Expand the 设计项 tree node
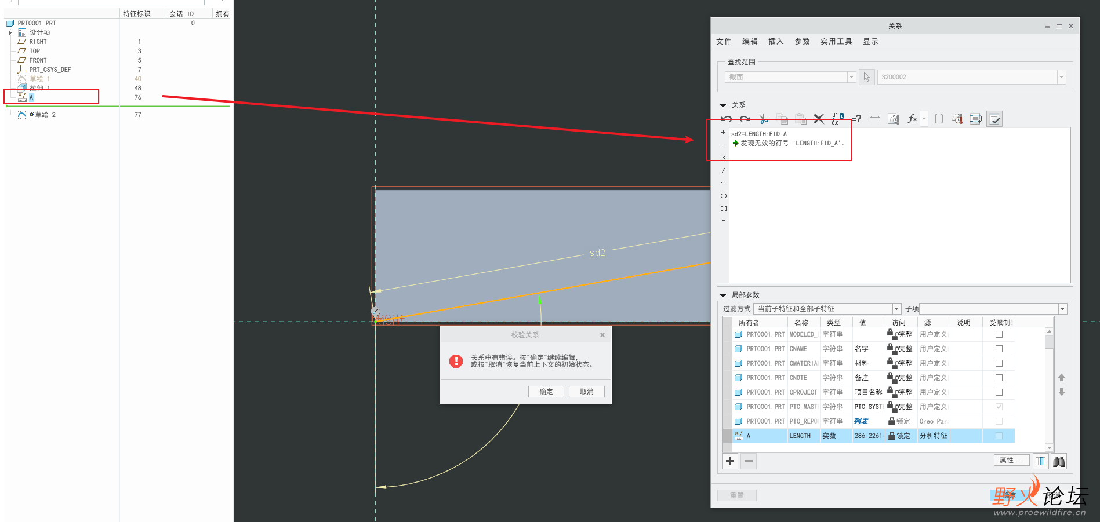Viewport: 1100px width, 522px height. [x=10, y=32]
